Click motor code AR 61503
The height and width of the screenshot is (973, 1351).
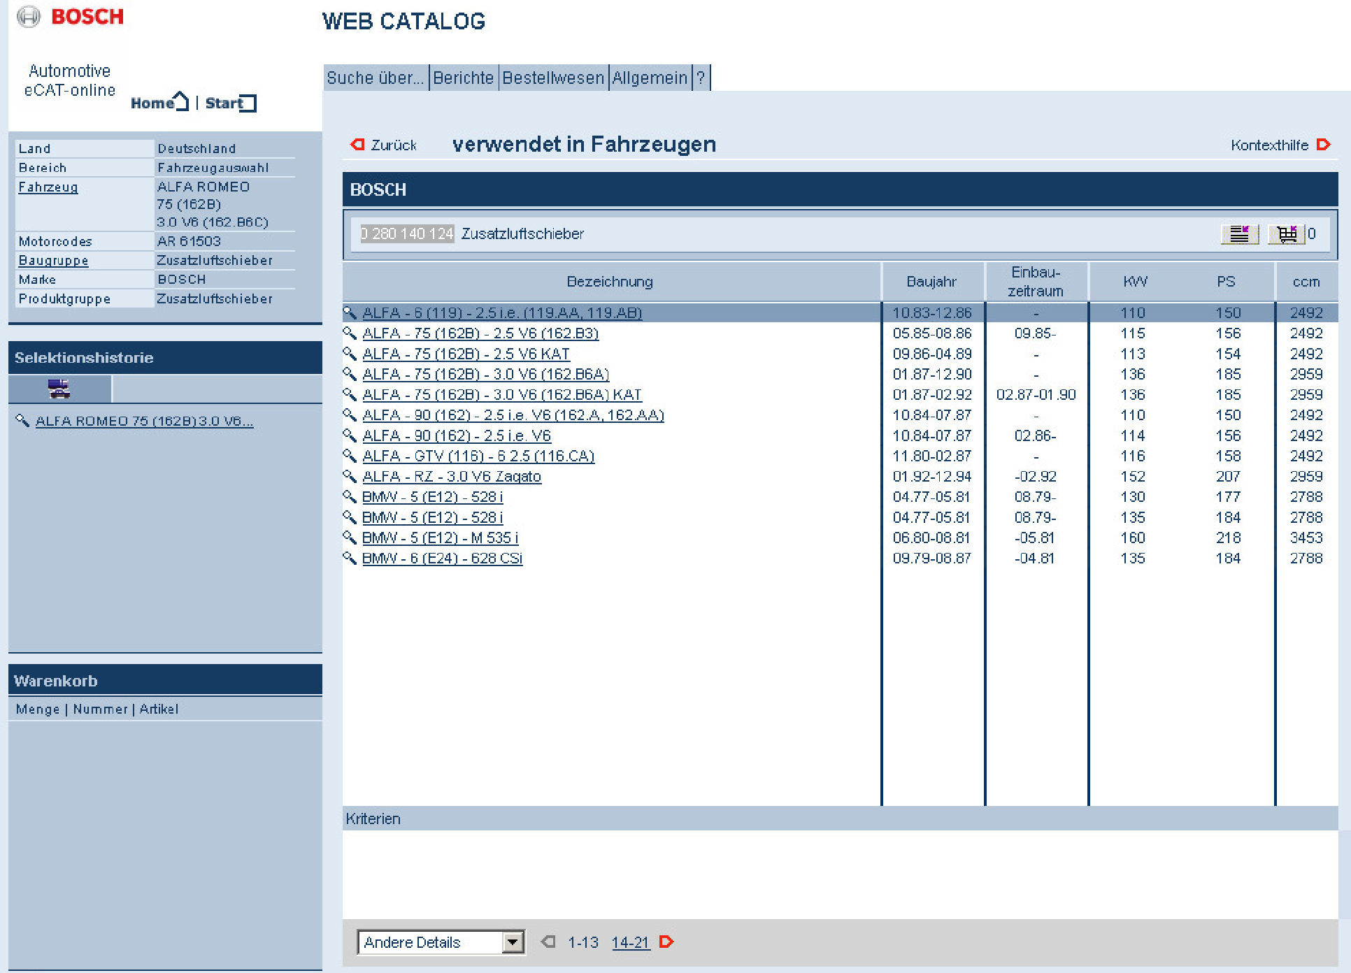189,241
